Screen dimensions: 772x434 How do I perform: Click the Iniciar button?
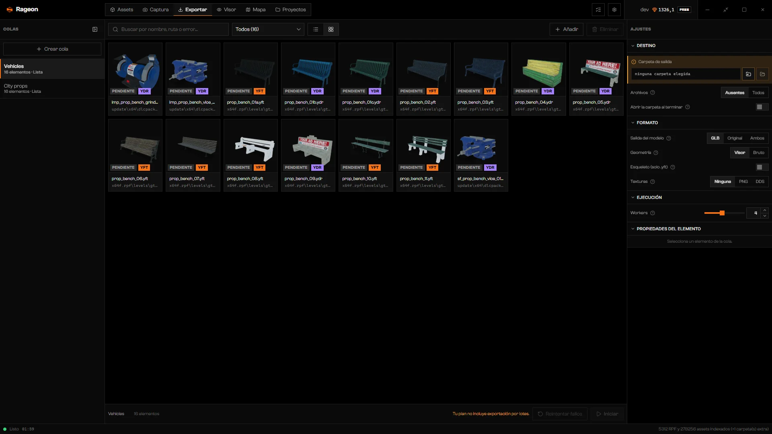click(x=607, y=414)
